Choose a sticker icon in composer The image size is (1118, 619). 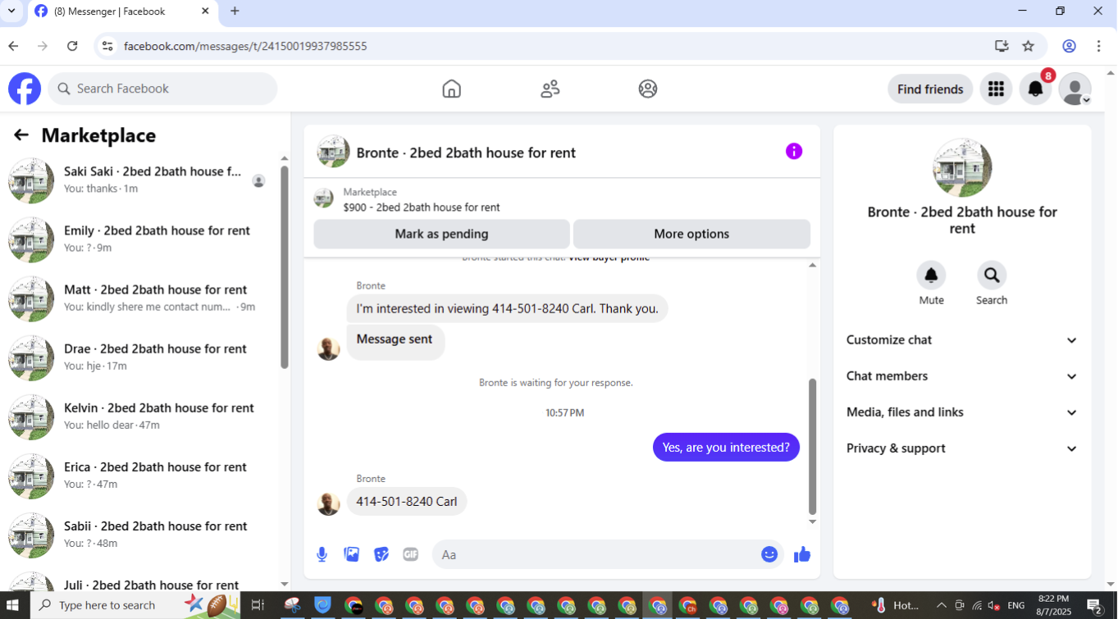pyautogui.click(x=381, y=555)
